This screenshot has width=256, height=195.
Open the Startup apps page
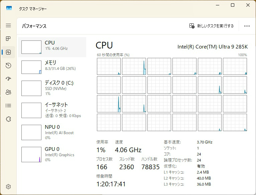point(8,79)
